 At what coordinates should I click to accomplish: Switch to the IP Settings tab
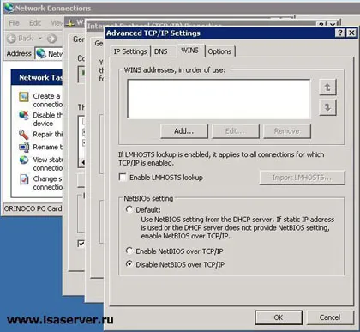[130, 51]
